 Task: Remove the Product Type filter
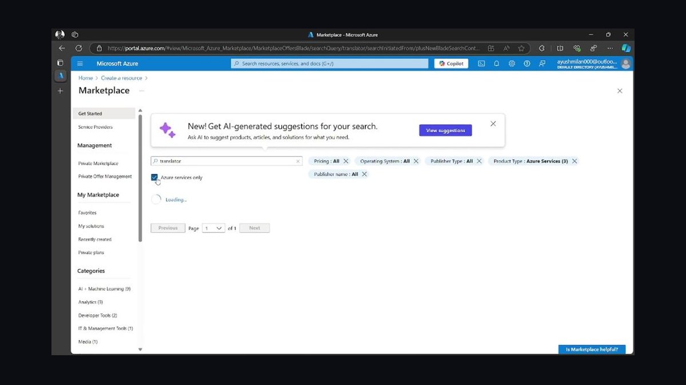[575, 161]
